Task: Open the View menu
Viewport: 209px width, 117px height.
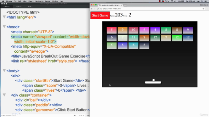Action: click(x=25, y=1)
